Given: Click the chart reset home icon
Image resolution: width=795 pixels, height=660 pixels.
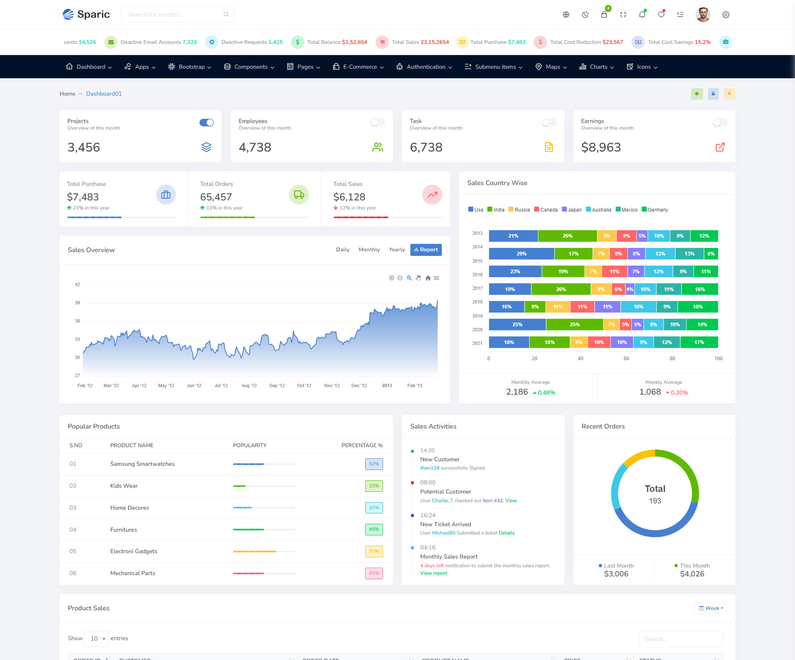Looking at the screenshot, I should pos(428,278).
